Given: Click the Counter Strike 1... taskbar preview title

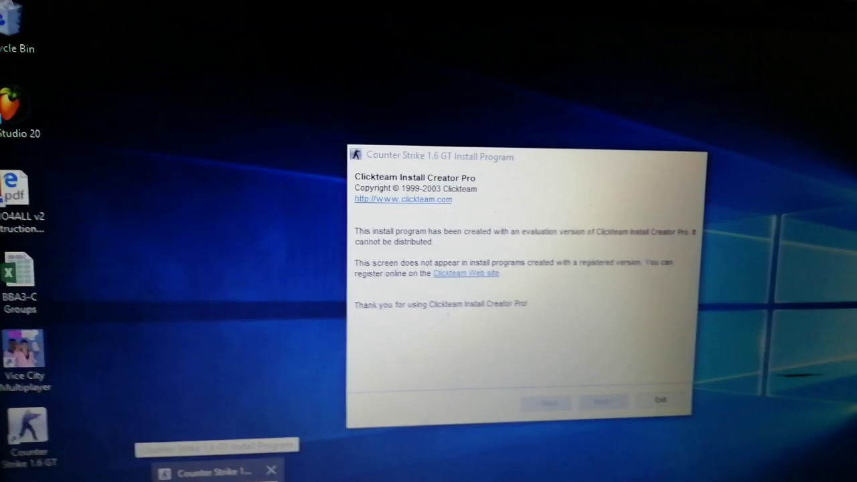Looking at the screenshot, I should 214,473.
